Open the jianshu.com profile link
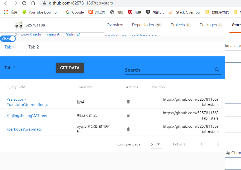The width and height of the screenshot is (241, 170). point(50,34)
